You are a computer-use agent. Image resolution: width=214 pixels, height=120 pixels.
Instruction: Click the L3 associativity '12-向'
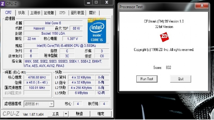pyautogui.click(x=102, y=93)
